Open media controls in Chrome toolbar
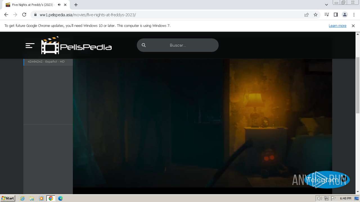The image size is (360, 202). (x=327, y=15)
